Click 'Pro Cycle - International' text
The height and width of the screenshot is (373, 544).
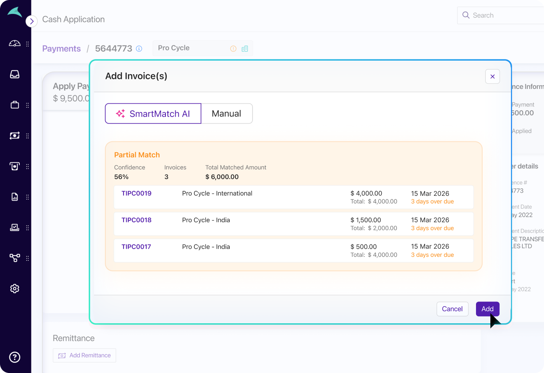[x=217, y=193]
